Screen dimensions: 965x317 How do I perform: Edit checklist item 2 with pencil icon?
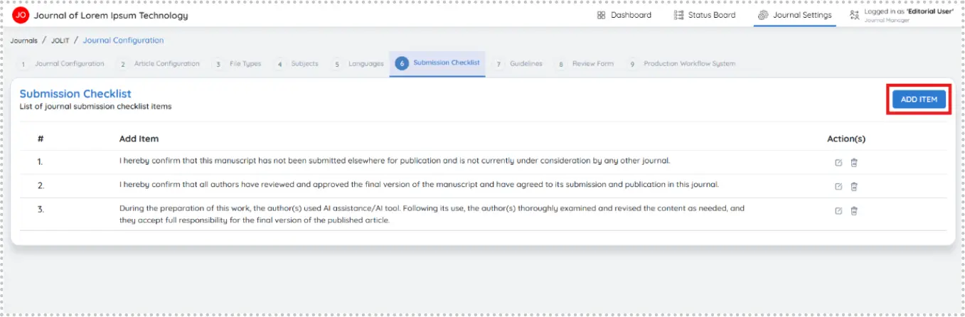tap(838, 186)
